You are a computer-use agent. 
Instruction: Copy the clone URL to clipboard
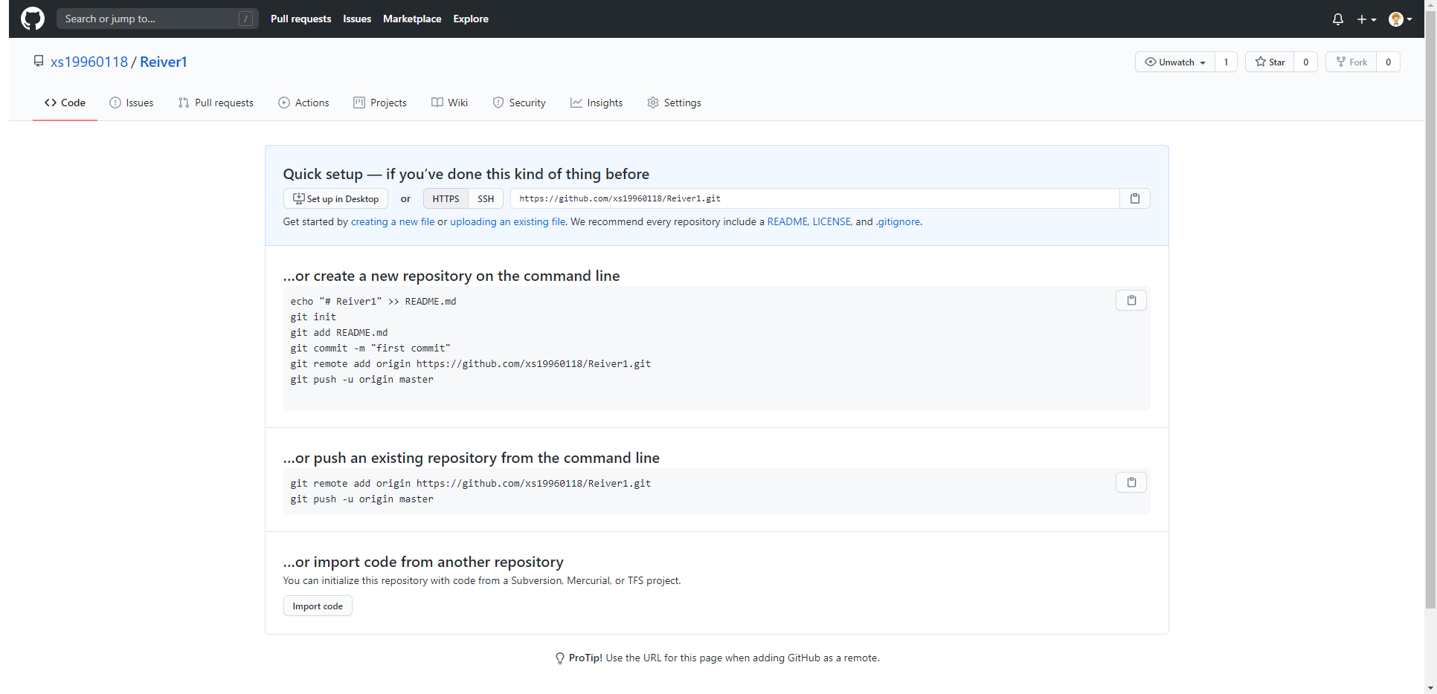click(1135, 198)
